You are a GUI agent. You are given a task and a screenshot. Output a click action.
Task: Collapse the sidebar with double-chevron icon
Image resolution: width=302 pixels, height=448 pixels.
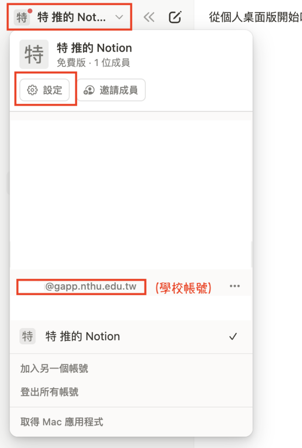pos(149,17)
